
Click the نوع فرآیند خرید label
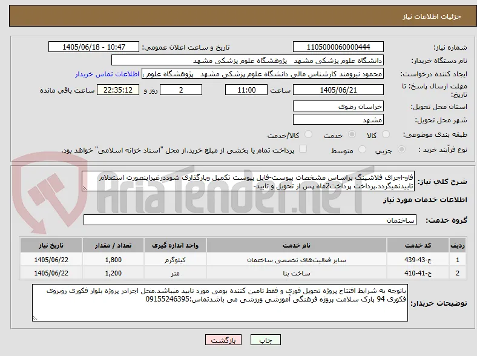443,150
